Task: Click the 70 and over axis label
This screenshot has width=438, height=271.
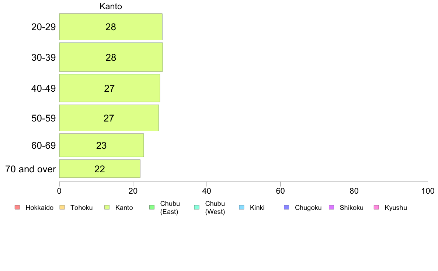Action: tap(31, 169)
